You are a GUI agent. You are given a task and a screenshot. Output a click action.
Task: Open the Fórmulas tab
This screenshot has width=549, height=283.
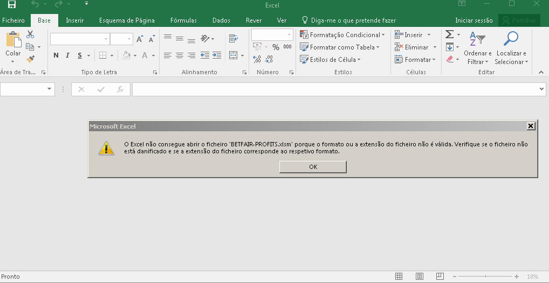pyautogui.click(x=183, y=20)
